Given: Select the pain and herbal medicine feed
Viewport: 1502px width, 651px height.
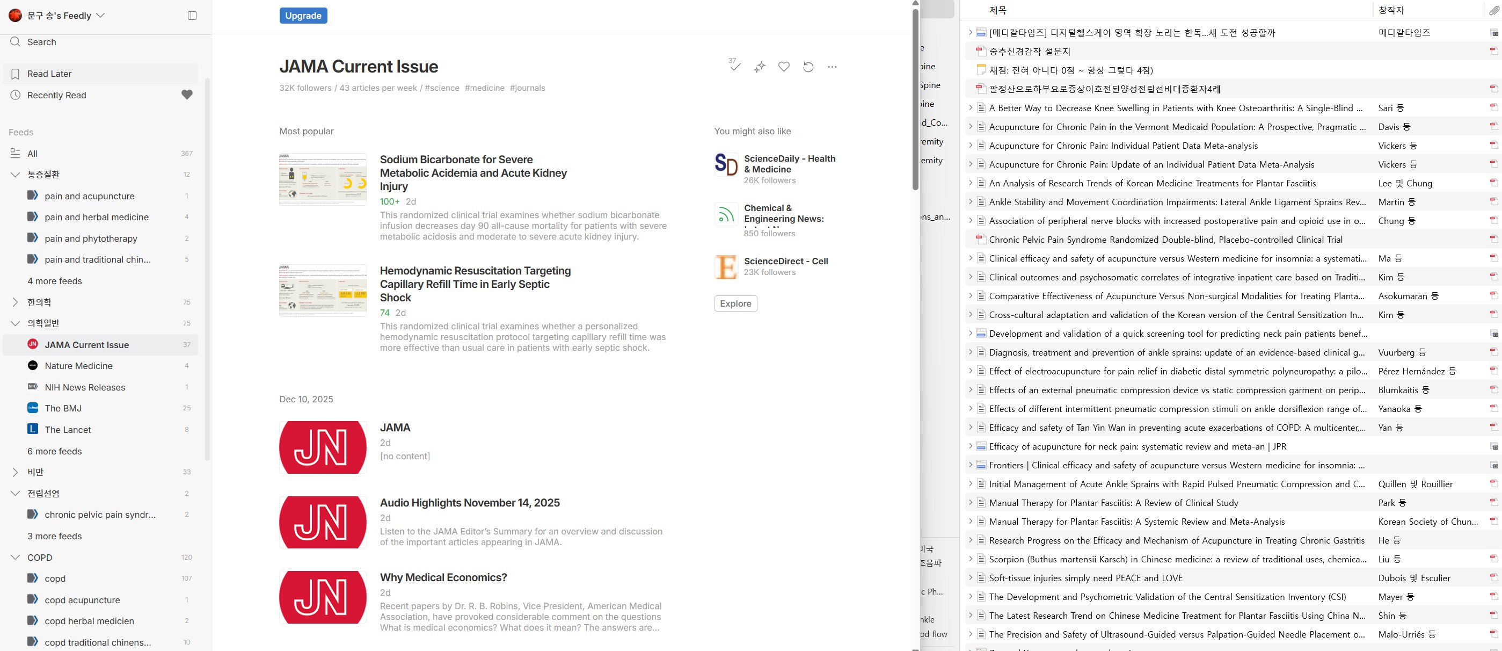Looking at the screenshot, I should [x=97, y=217].
